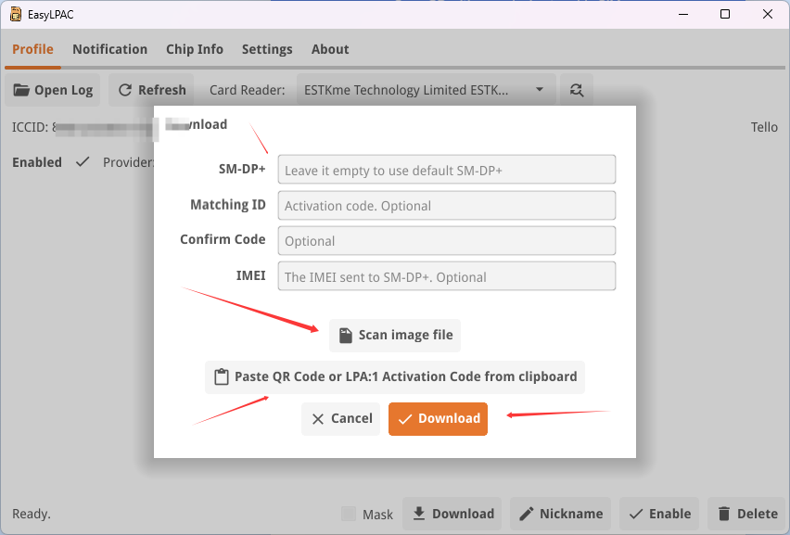Click the bottom bar Download button
The height and width of the screenshot is (535, 790).
tap(452, 514)
